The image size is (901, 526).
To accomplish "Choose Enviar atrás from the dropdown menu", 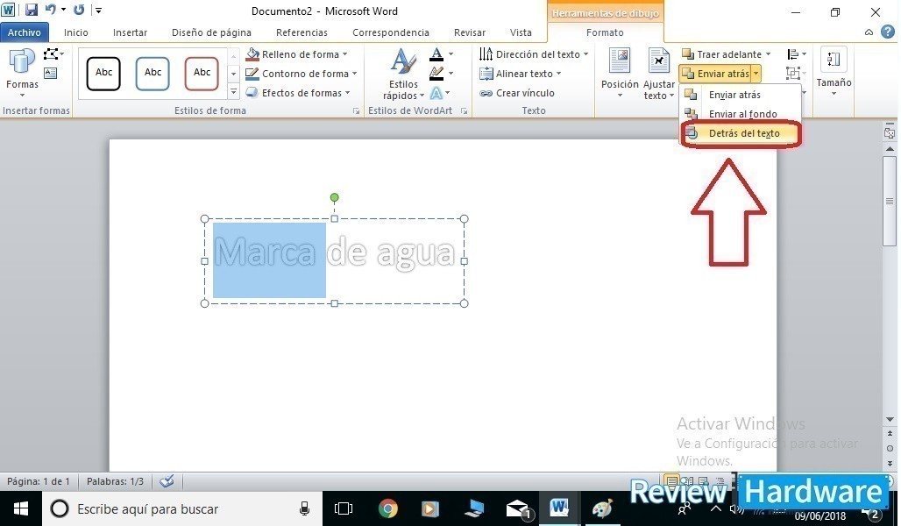I will point(740,95).
